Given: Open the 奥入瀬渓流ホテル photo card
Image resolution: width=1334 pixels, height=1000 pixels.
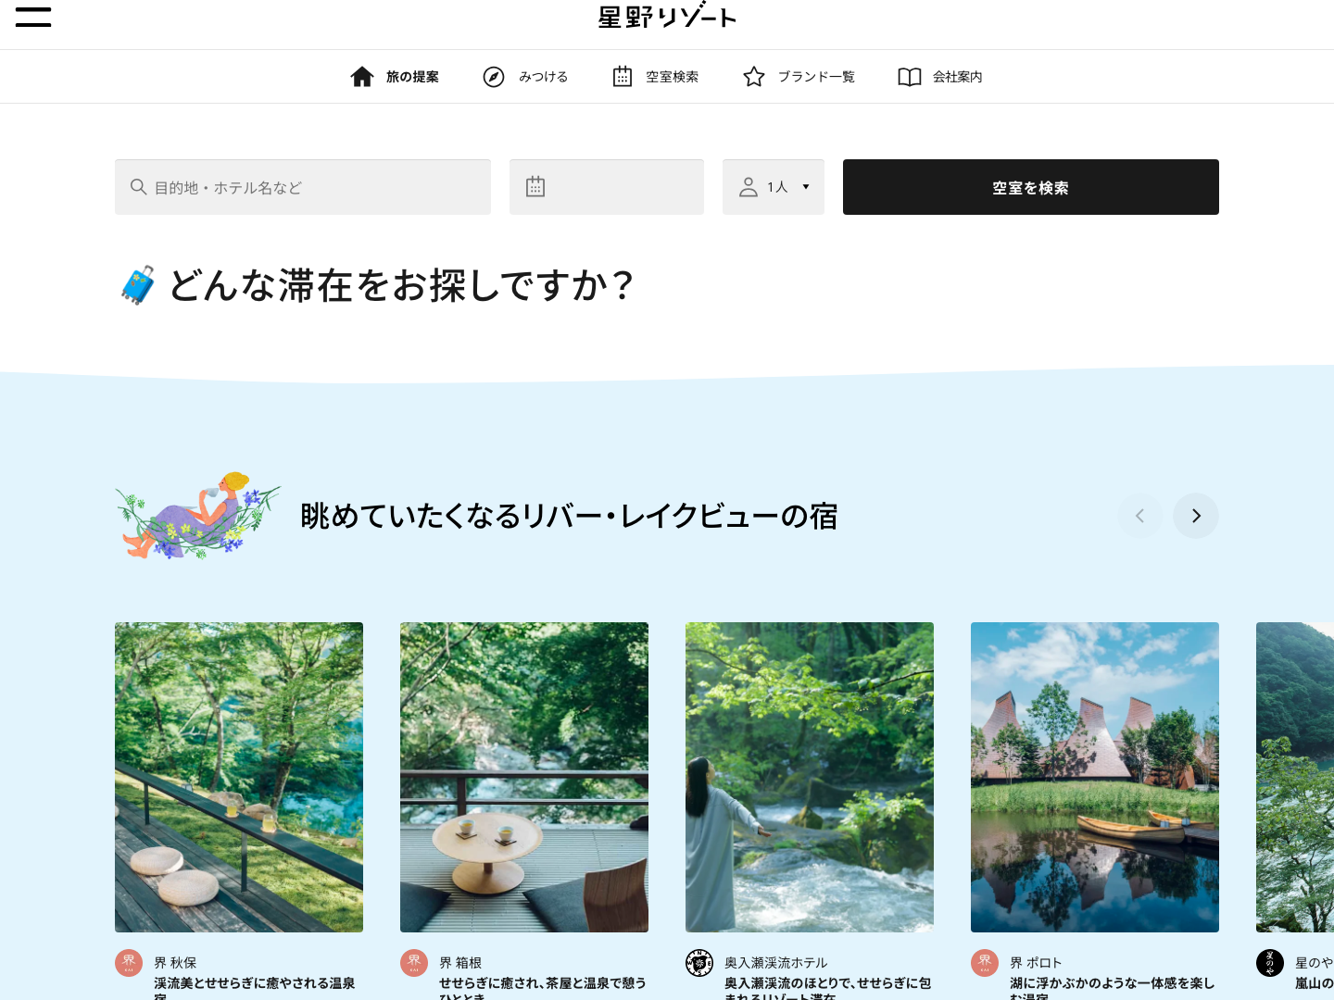Looking at the screenshot, I should tap(810, 777).
